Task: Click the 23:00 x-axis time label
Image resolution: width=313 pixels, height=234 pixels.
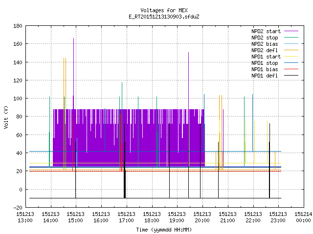Action: coord(278,220)
